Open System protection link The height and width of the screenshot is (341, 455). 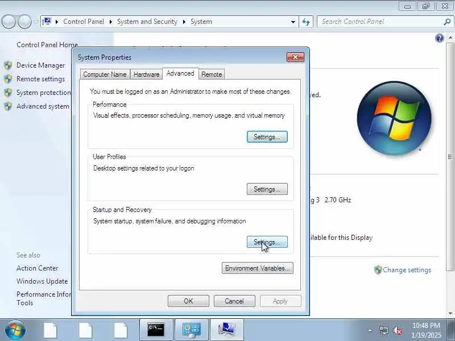(x=44, y=93)
